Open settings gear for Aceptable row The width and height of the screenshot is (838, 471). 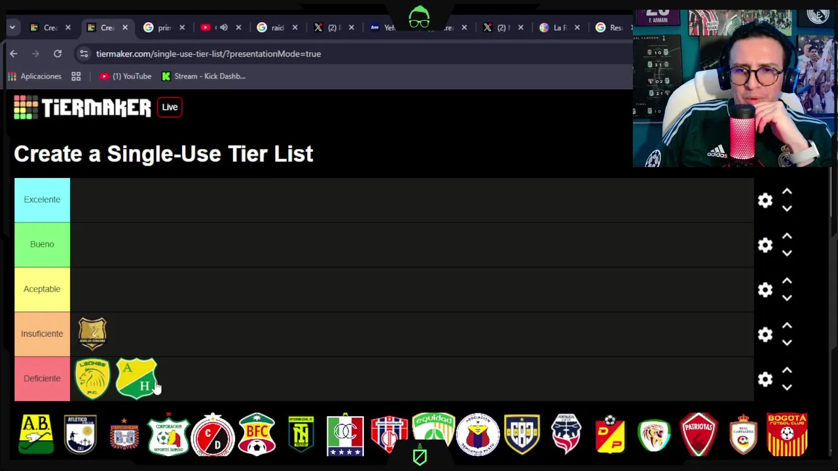click(765, 290)
